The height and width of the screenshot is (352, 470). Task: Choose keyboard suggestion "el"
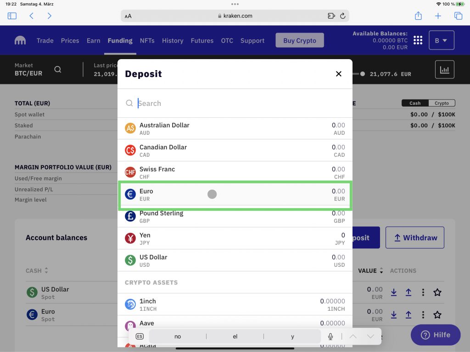click(235, 336)
